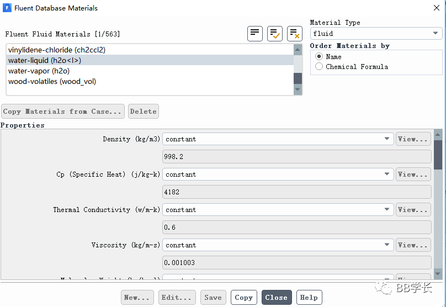
Task: Click the Copy button
Action: click(244, 297)
